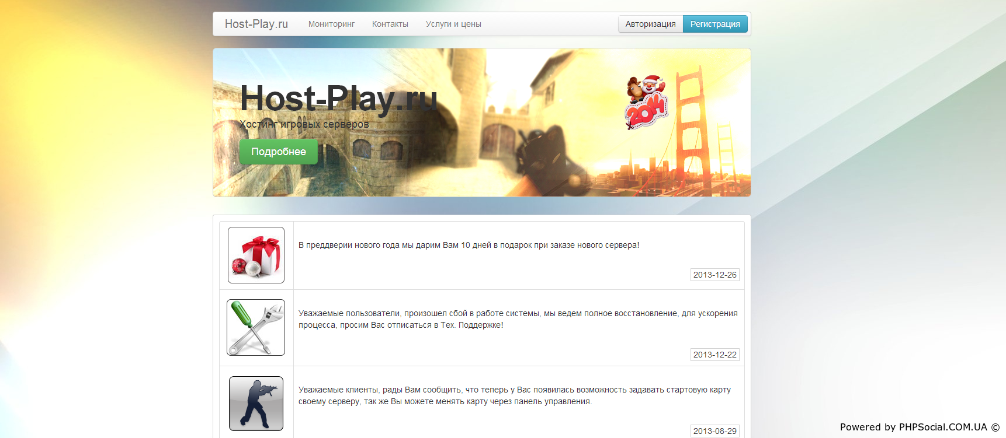
Task: Click the news about 10 gift days
Action: pos(469,245)
